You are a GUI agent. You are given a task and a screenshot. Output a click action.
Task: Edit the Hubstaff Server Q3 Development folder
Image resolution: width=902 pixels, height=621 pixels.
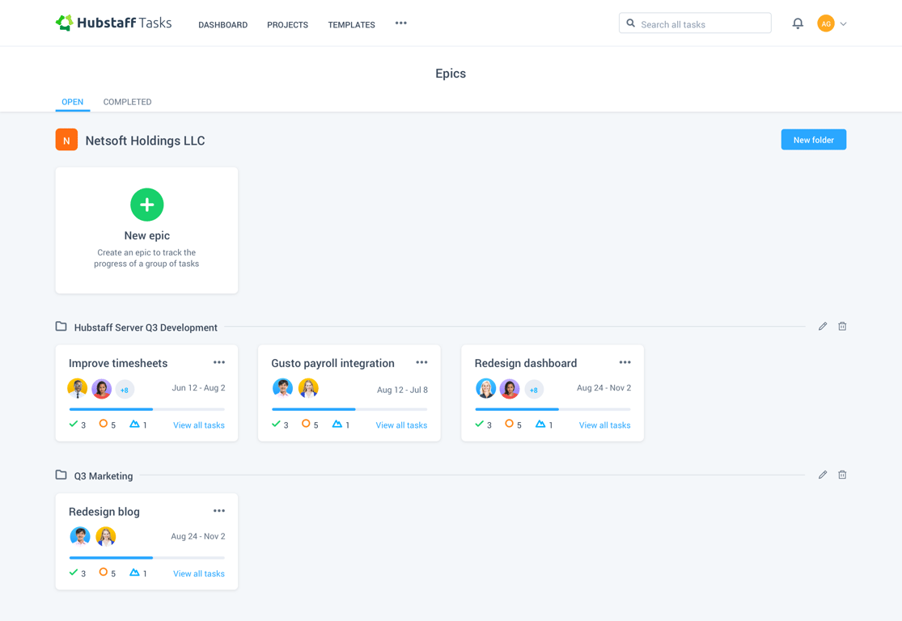pos(823,327)
